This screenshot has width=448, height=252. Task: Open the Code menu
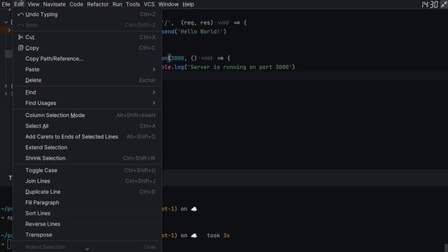(x=76, y=4)
